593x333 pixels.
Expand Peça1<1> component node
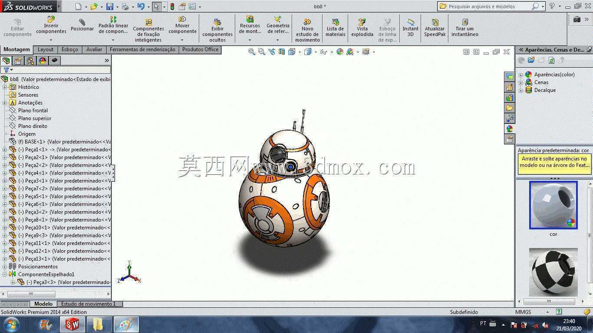[5, 150]
